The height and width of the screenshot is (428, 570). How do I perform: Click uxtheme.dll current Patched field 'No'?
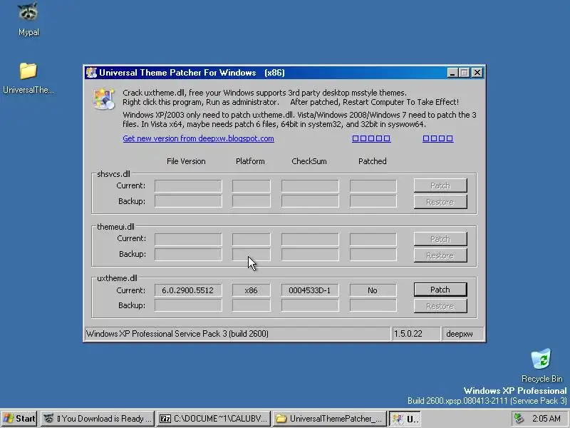(373, 290)
